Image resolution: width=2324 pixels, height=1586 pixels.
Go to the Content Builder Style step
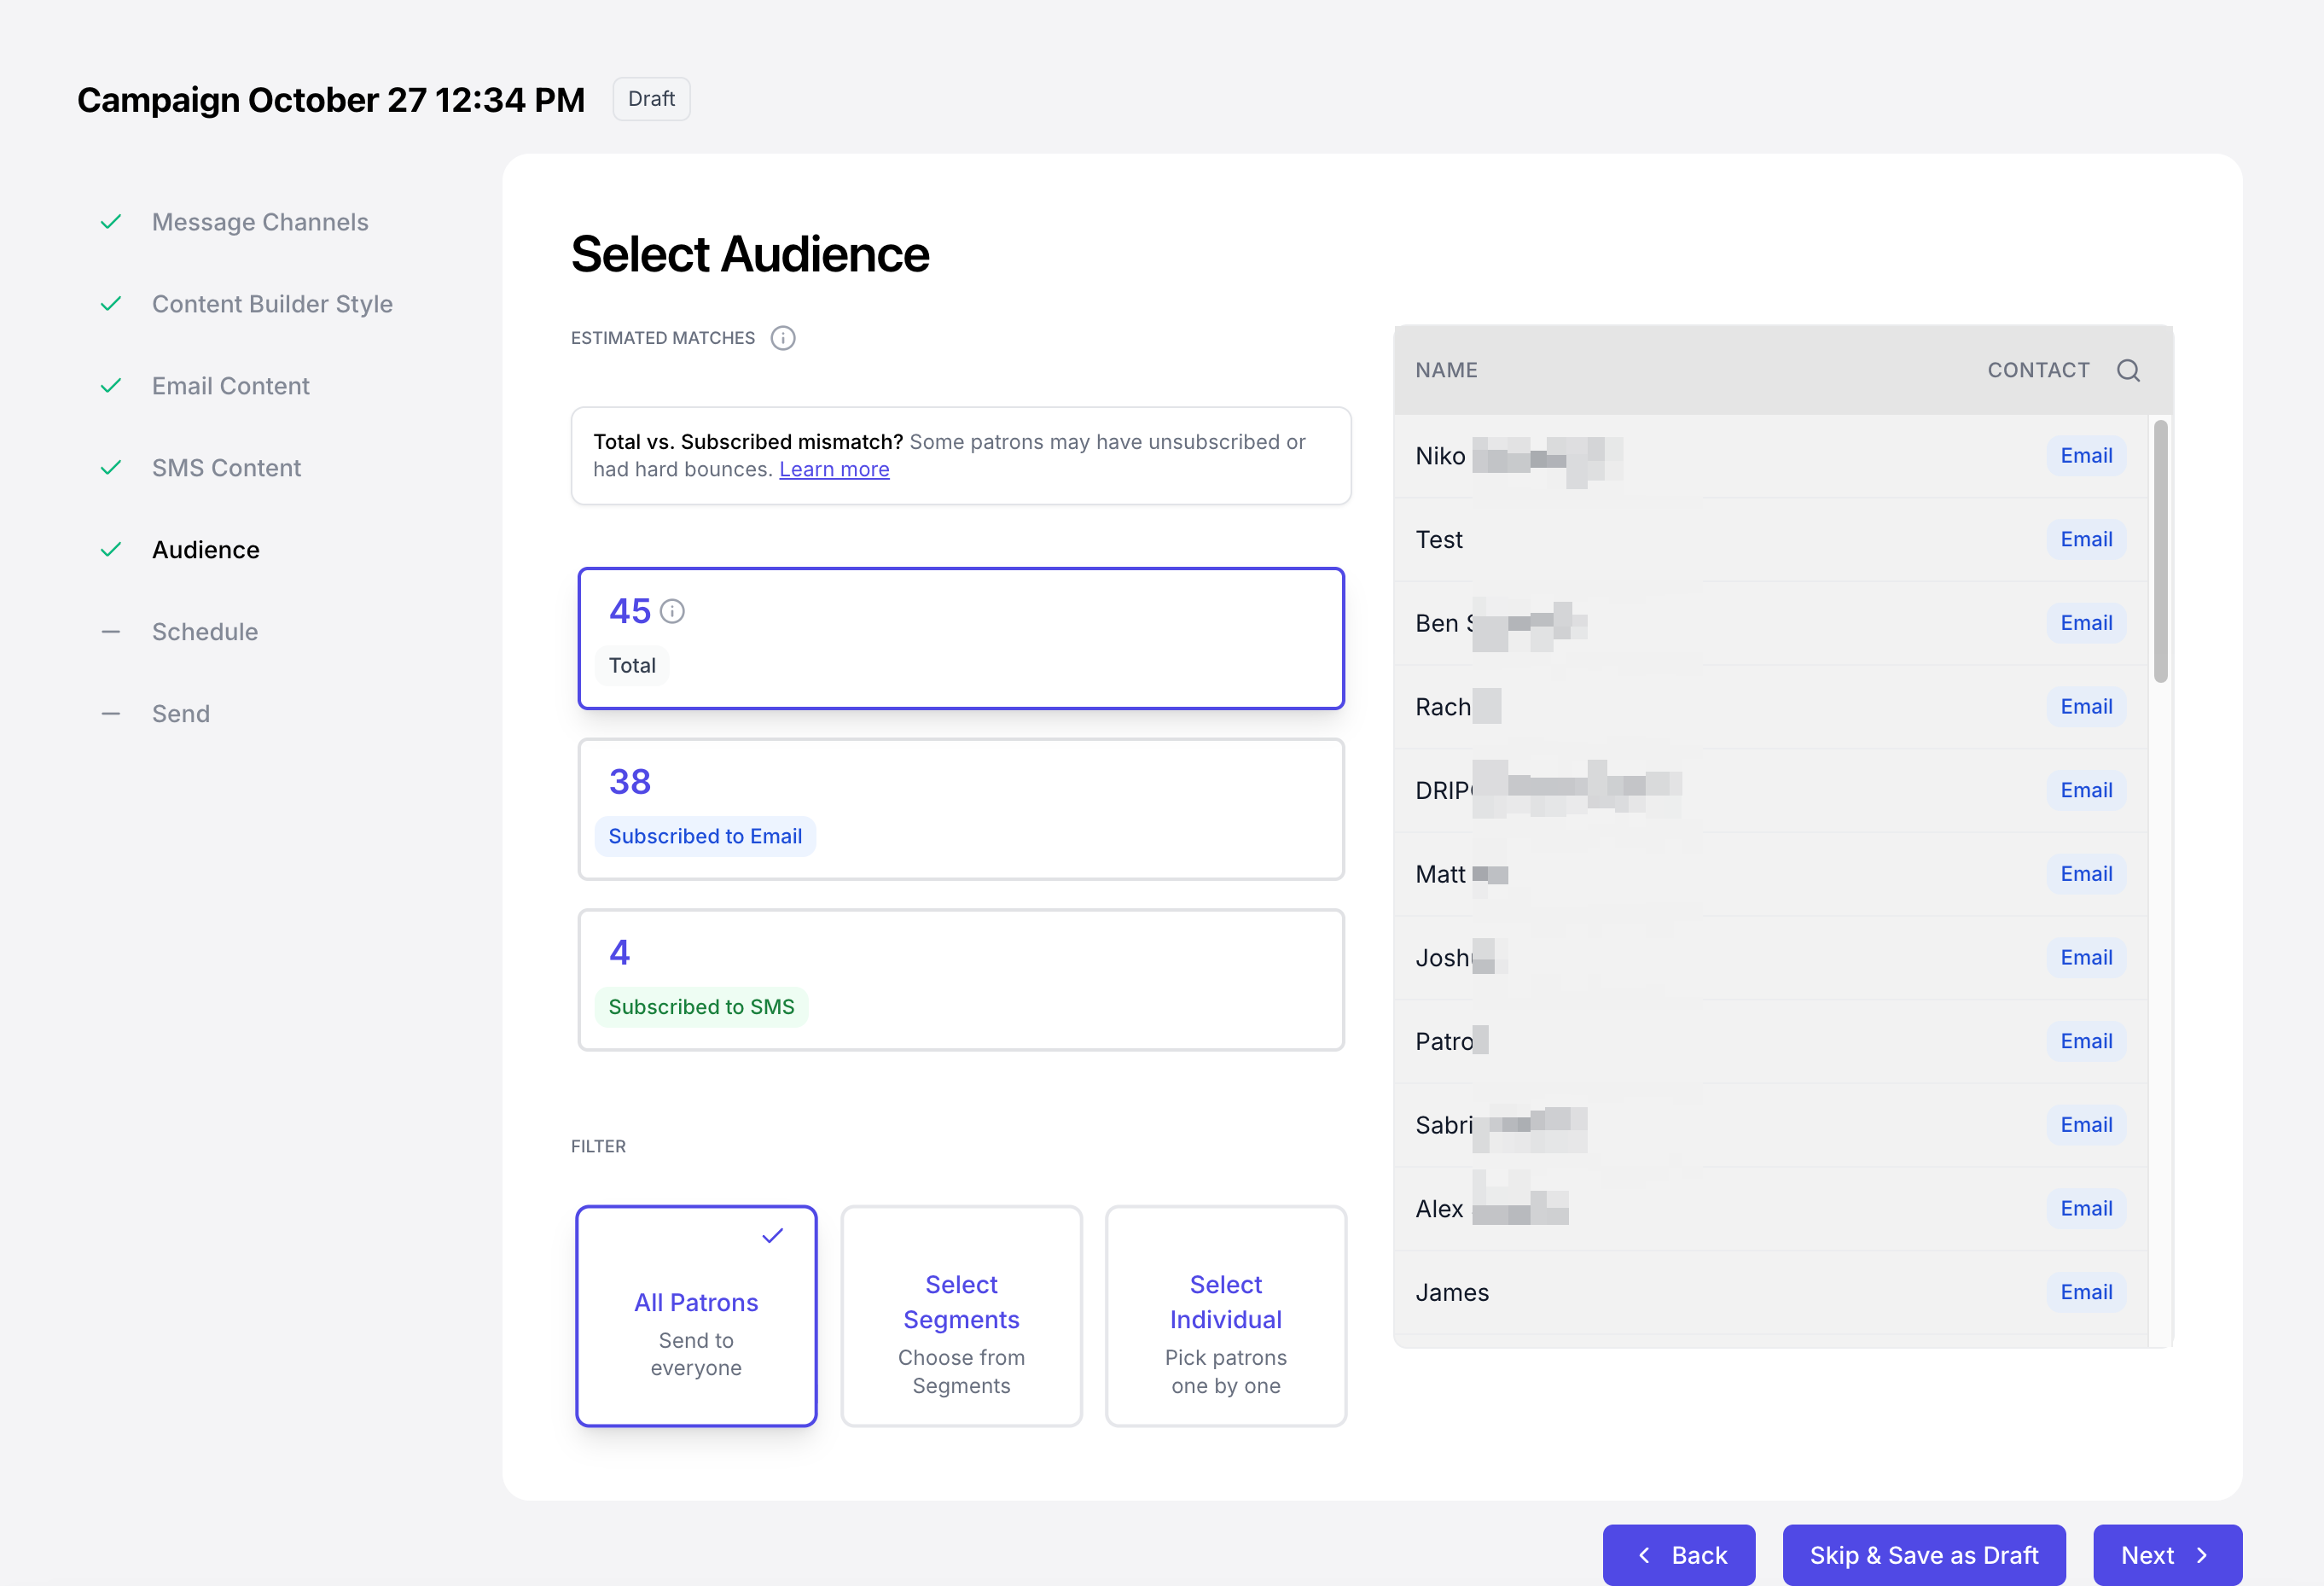point(272,303)
